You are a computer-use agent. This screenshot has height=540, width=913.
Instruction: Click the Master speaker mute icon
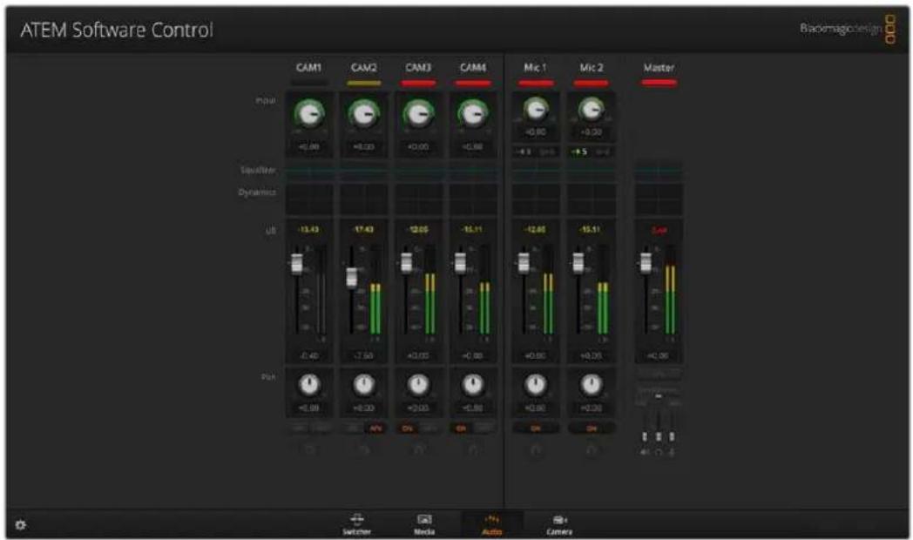click(x=645, y=451)
